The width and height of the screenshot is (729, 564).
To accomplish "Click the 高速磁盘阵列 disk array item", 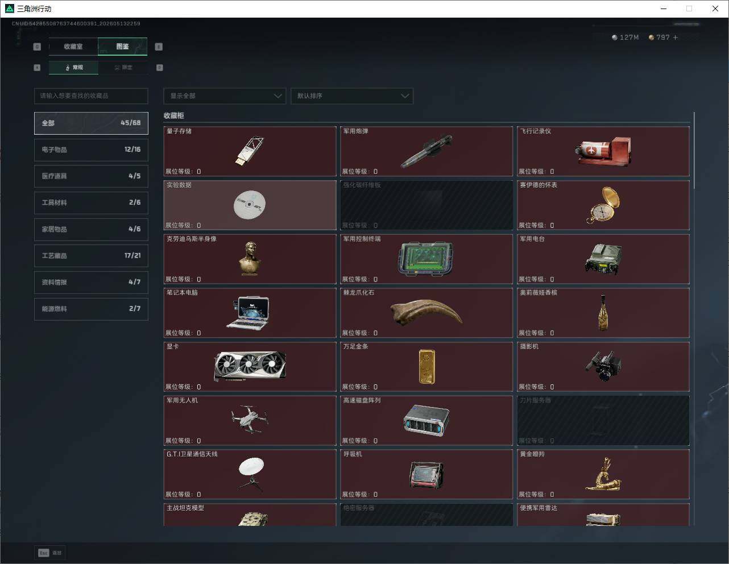I will pyautogui.click(x=426, y=421).
